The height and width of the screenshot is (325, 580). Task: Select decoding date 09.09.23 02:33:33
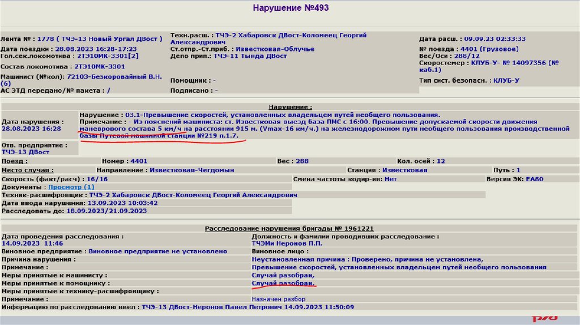(x=494, y=39)
